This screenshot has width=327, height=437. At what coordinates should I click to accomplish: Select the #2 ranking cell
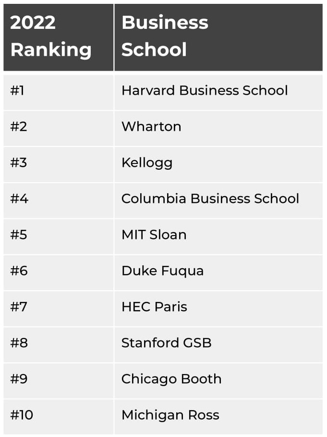[18, 126]
